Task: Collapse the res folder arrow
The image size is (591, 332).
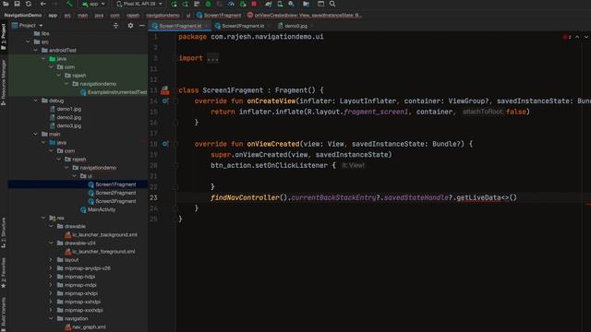Action: (43, 218)
